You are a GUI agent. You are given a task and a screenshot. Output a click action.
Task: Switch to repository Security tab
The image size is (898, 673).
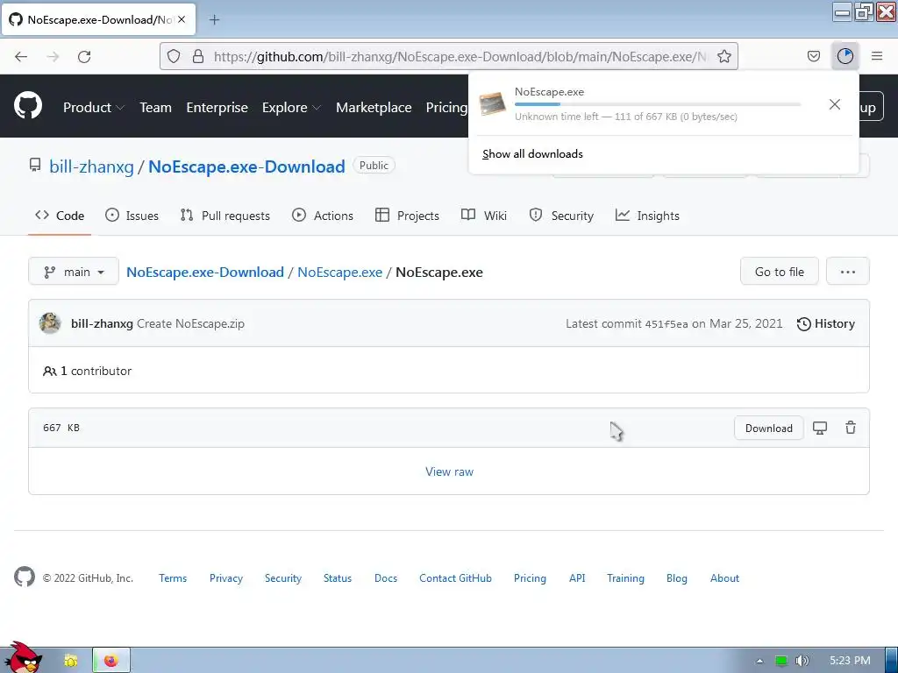[561, 216]
